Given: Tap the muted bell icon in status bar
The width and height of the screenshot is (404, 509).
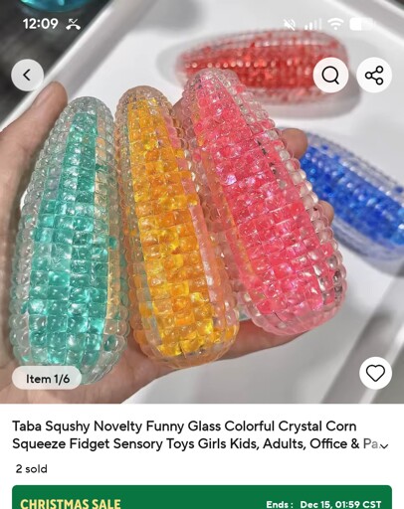Looking at the screenshot, I should click(290, 24).
